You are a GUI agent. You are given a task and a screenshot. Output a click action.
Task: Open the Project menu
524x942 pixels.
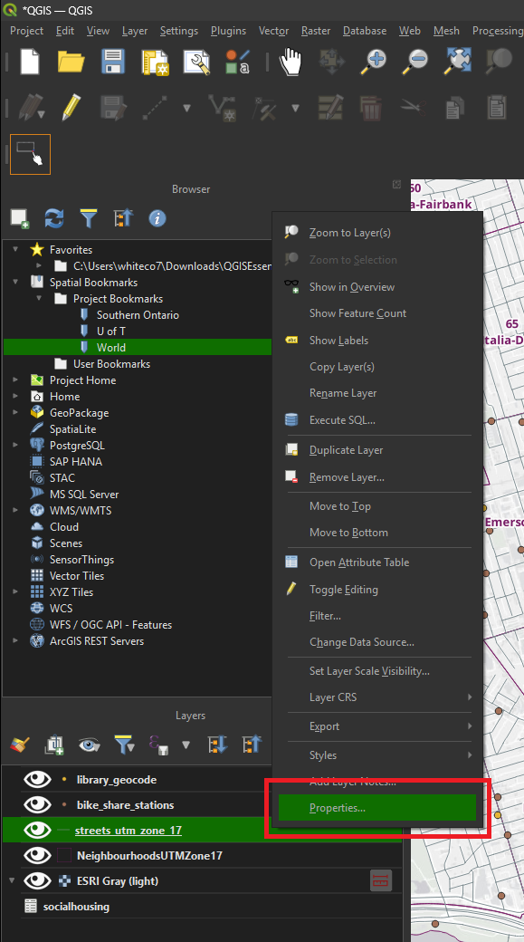(26, 31)
